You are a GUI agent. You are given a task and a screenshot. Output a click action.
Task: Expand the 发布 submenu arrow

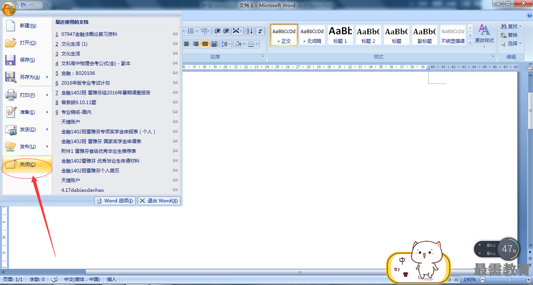47,146
